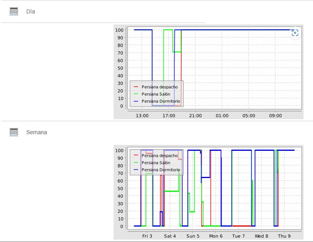Select the Semana label
313x242 pixels.
(36, 132)
